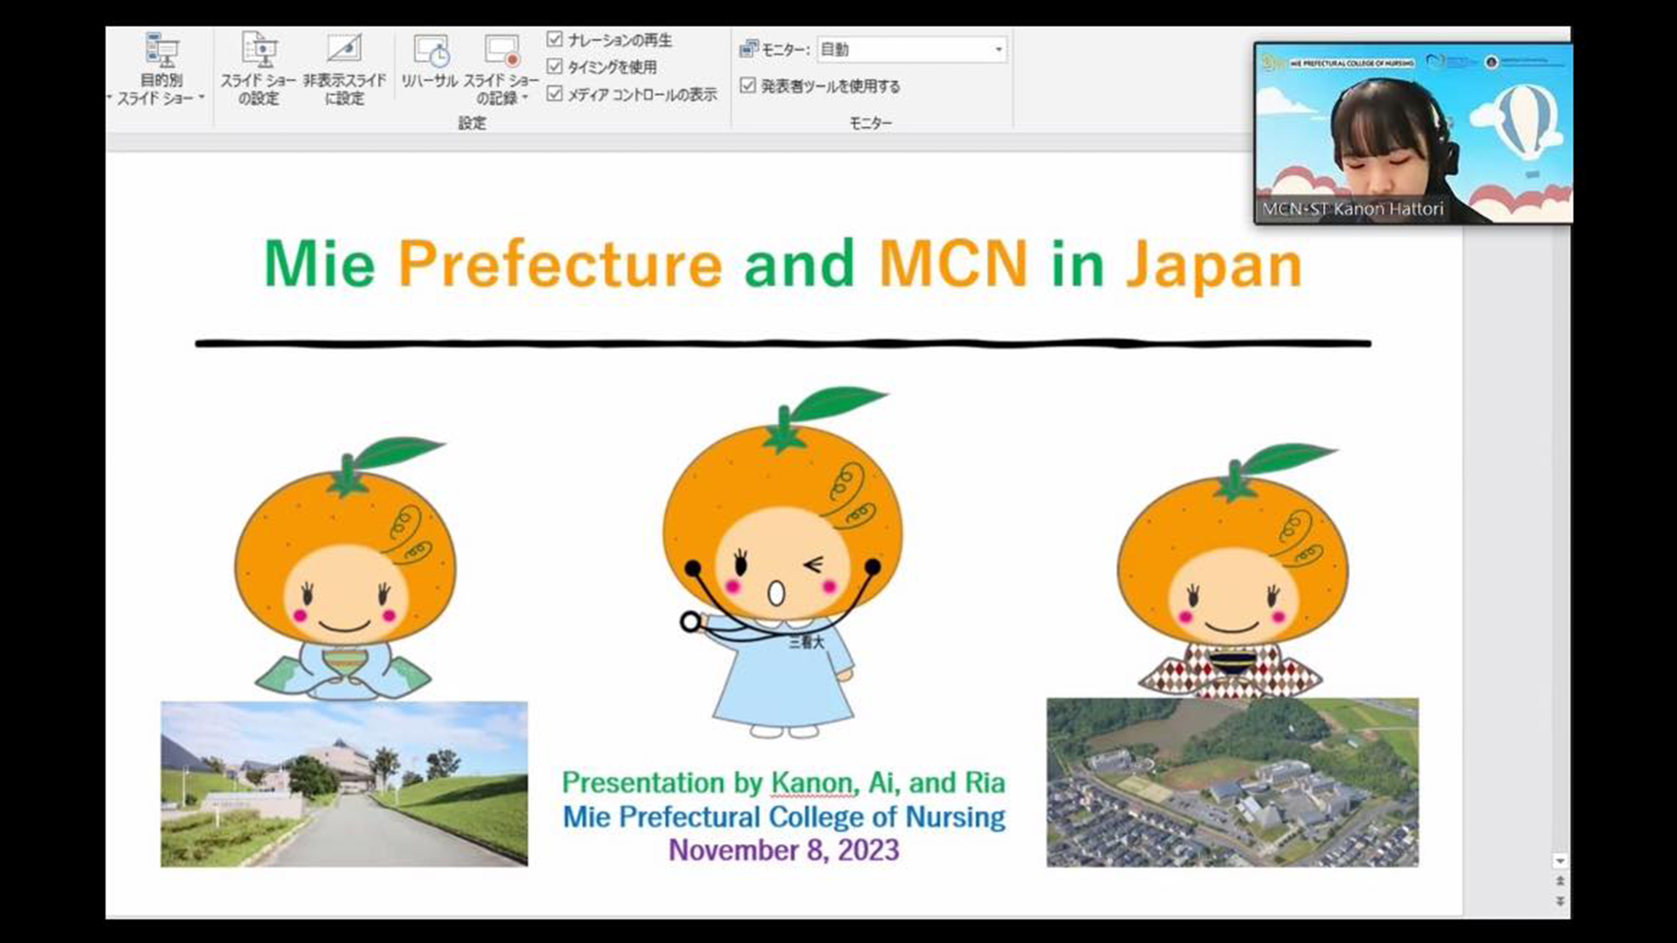This screenshot has height=943, width=1677.
Task: Click 'Presentation by Kanon, Ai, and Ria' text
Action: click(x=783, y=782)
